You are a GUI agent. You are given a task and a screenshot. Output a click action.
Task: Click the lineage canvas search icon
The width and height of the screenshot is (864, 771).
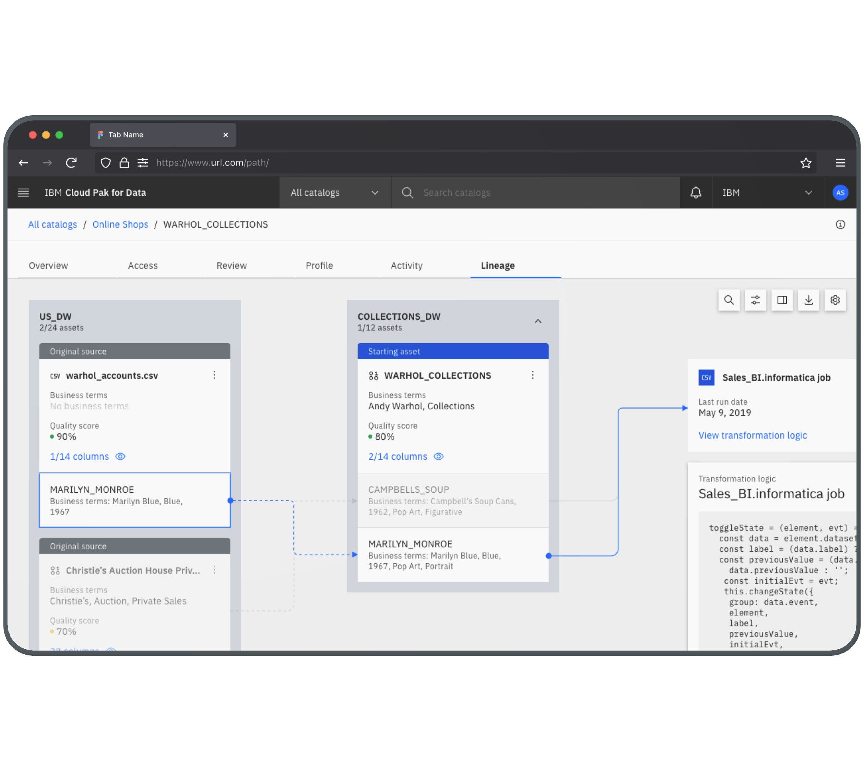click(729, 300)
